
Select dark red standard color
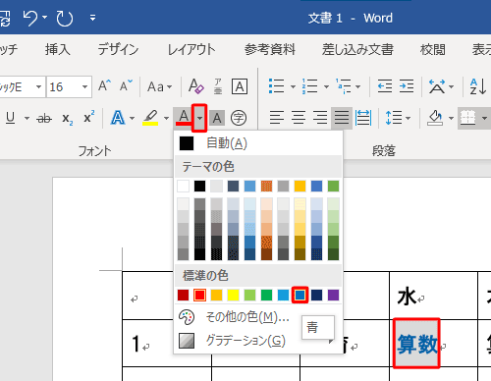click(x=183, y=295)
